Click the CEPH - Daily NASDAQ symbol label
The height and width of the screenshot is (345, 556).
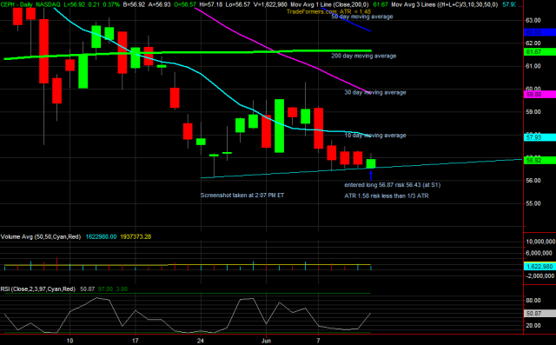[x=30, y=4]
